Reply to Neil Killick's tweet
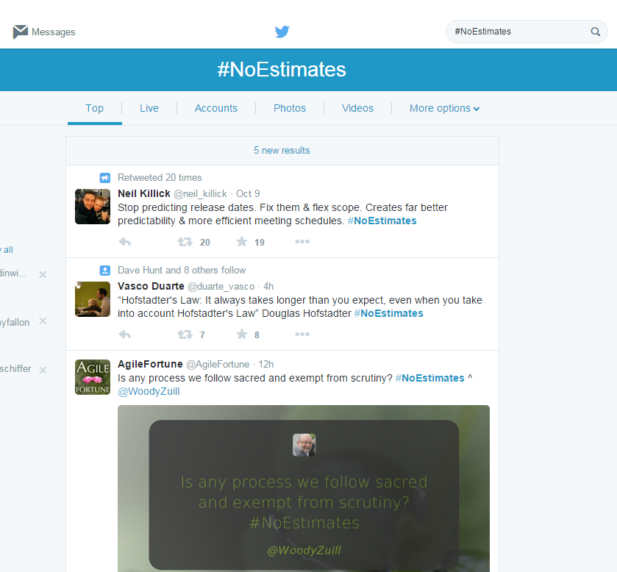This screenshot has height=572, width=617. click(124, 241)
